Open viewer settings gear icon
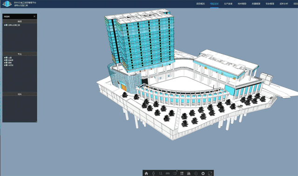The image size is (298, 176). pyautogui.click(x=203, y=173)
